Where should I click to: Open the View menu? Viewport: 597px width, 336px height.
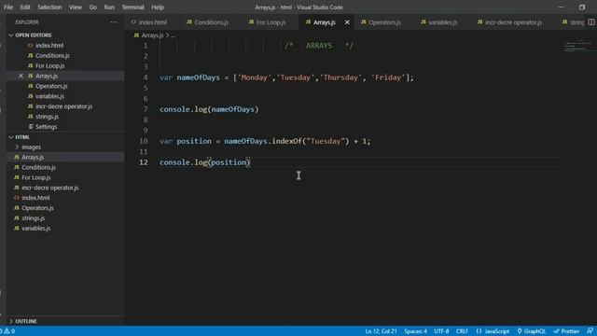[x=75, y=7]
